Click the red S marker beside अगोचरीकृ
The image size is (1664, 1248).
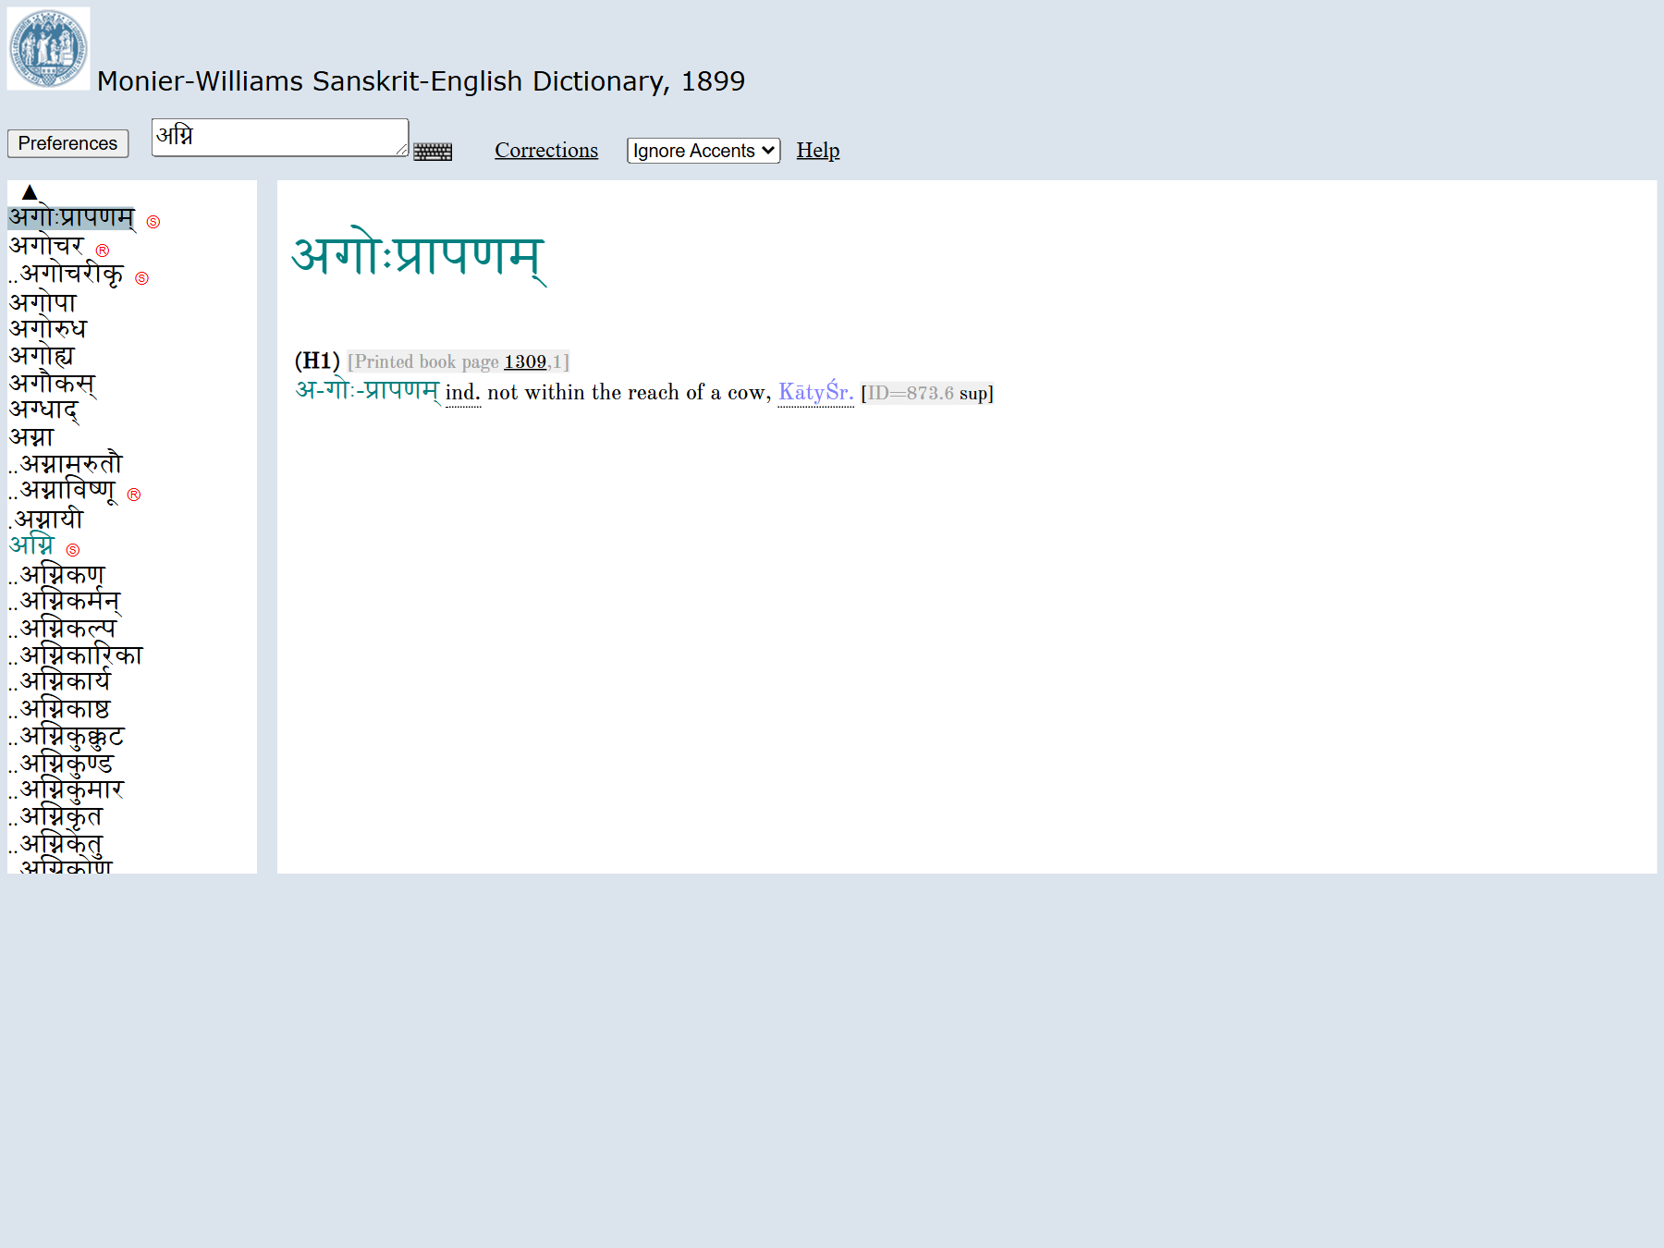(x=141, y=278)
